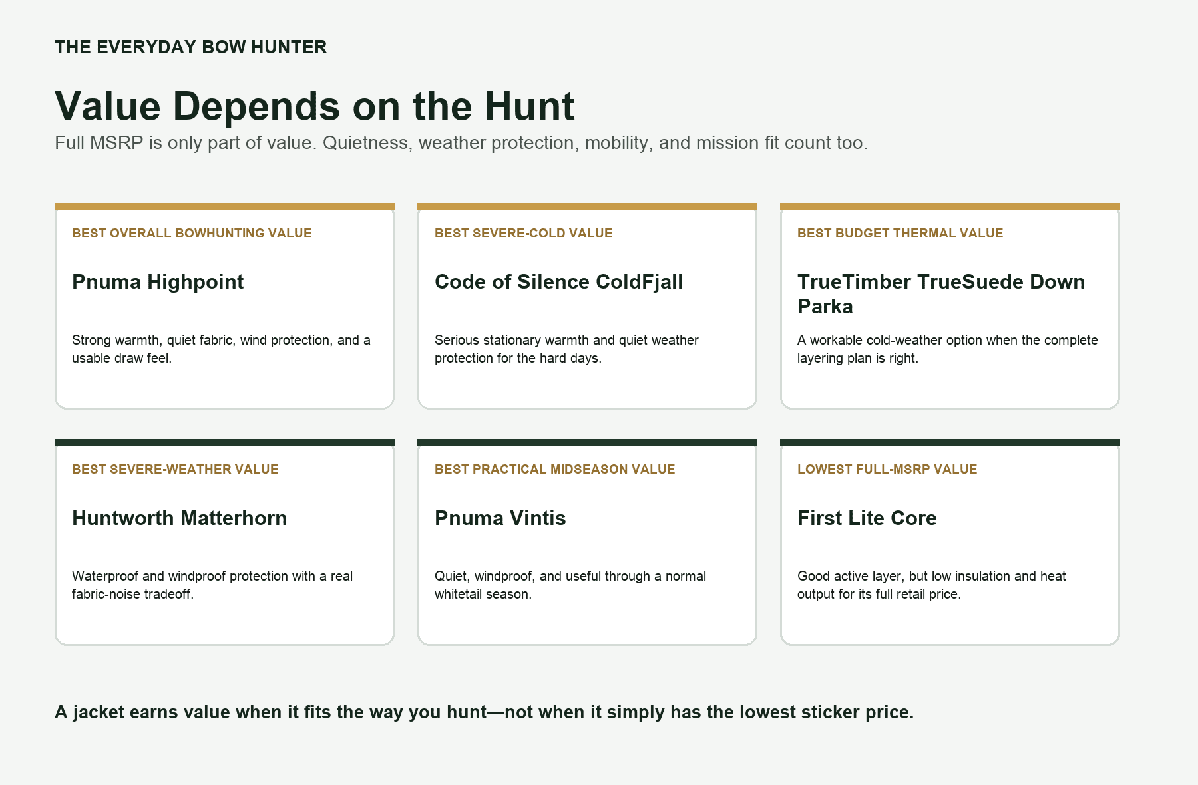Image resolution: width=1198 pixels, height=785 pixels.
Task: Click 'THE EVERYDAY BOW HUNTER' header text
Action: (x=190, y=47)
